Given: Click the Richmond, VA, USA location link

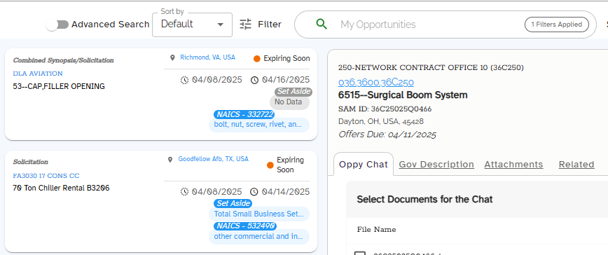Looking at the screenshot, I should point(207,57).
